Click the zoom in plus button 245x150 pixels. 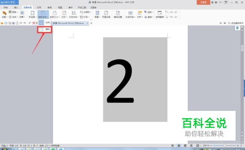click(x=238, y=145)
